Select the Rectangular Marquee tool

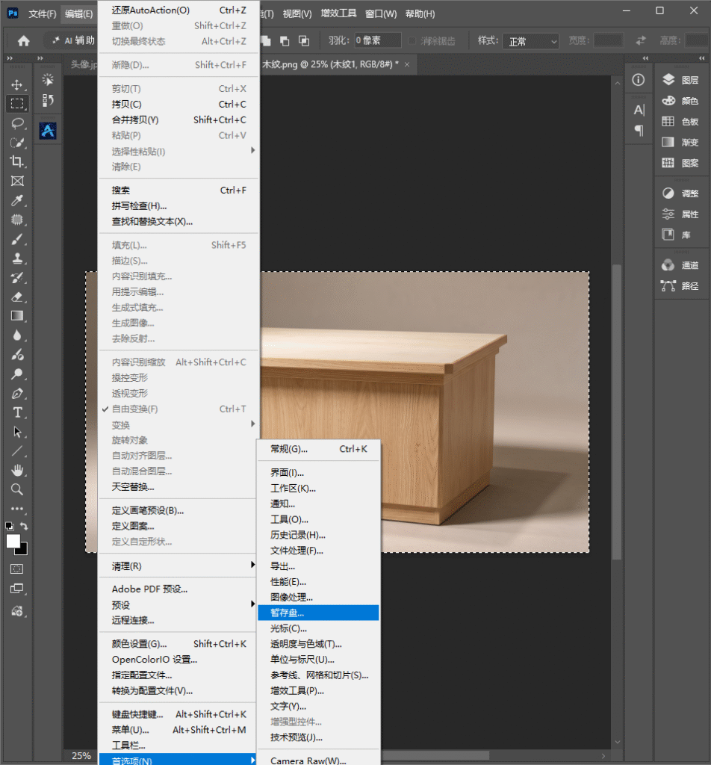[x=17, y=103]
